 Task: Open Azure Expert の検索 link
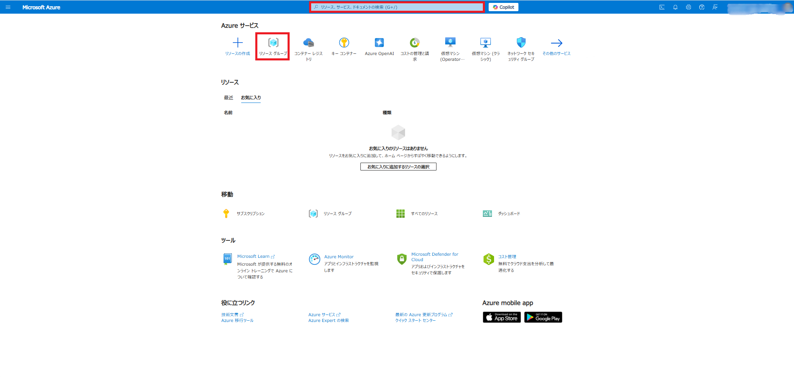(x=329, y=321)
